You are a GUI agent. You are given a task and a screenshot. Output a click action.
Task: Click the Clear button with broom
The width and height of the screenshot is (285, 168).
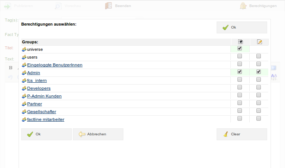point(242,134)
